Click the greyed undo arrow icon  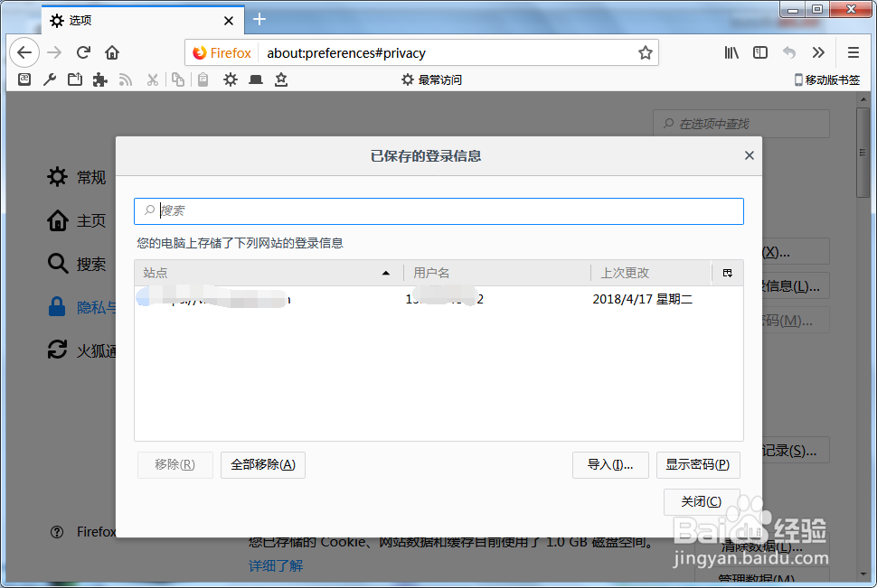(789, 52)
